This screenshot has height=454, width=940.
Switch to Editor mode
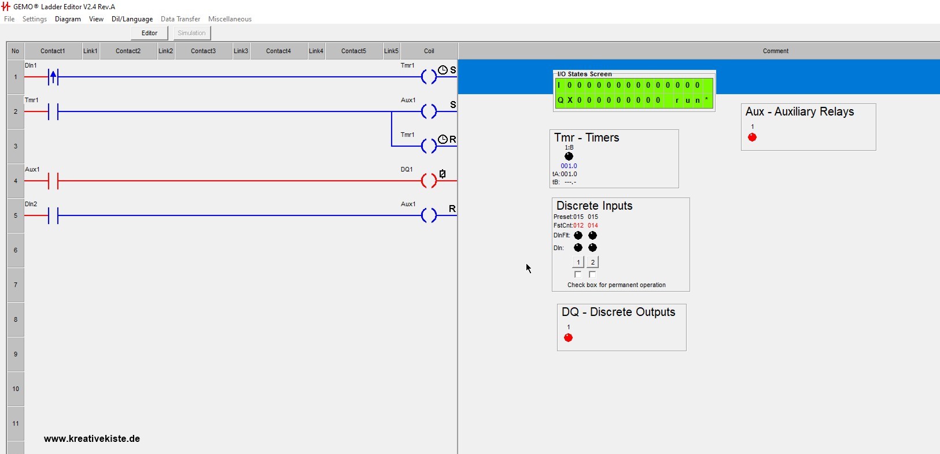(x=149, y=33)
